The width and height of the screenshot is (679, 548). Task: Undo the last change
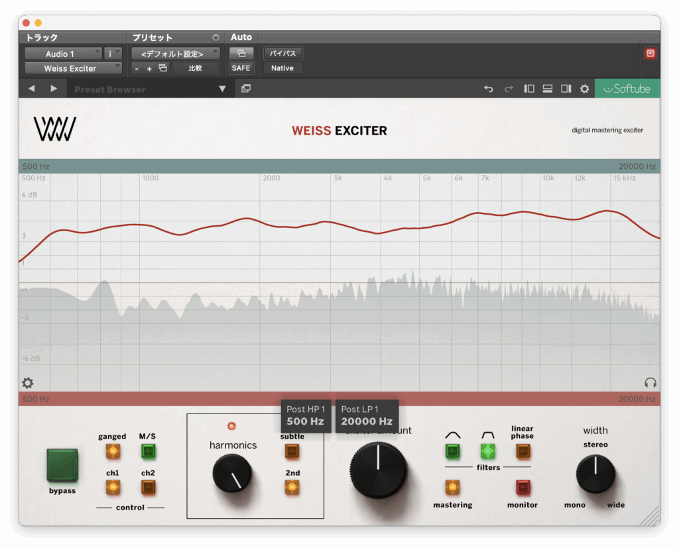pyautogui.click(x=489, y=89)
